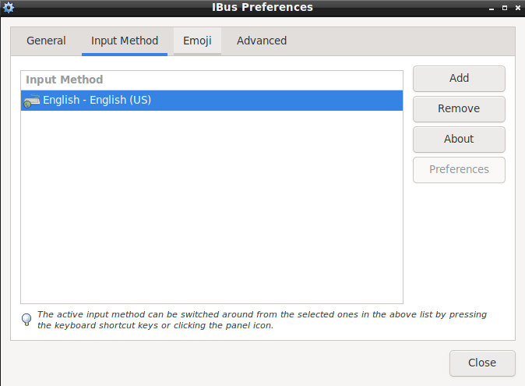Select the Input Method tab
Viewport: 525px width, 386px height.
125,41
